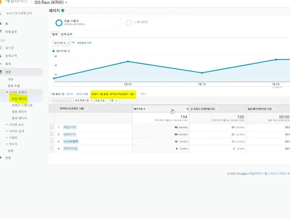Open the 획득 reports menu
290x219 pixels.
(x=8, y=64)
